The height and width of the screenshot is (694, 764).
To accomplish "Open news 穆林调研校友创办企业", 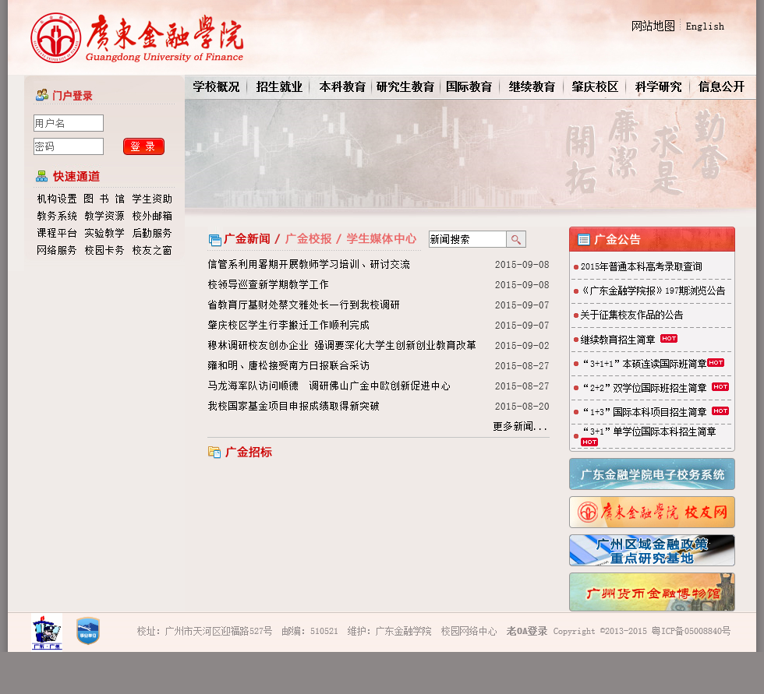I will click(x=341, y=345).
